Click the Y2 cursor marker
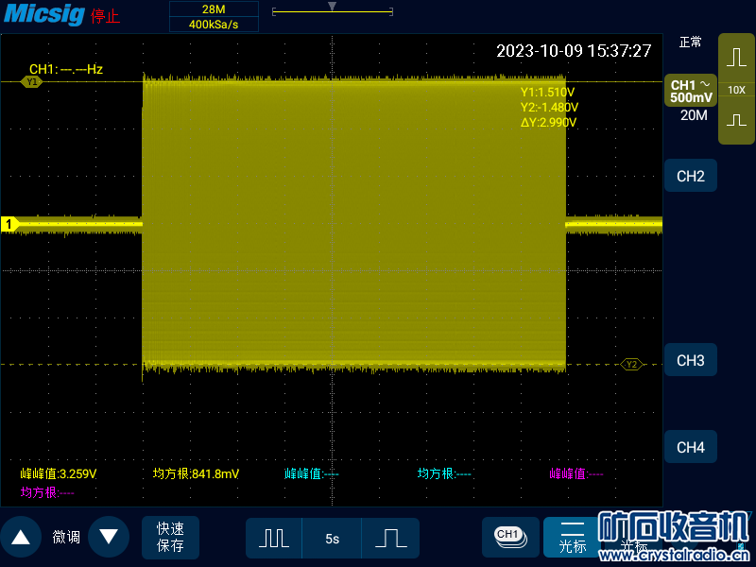 [x=631, y=364]
